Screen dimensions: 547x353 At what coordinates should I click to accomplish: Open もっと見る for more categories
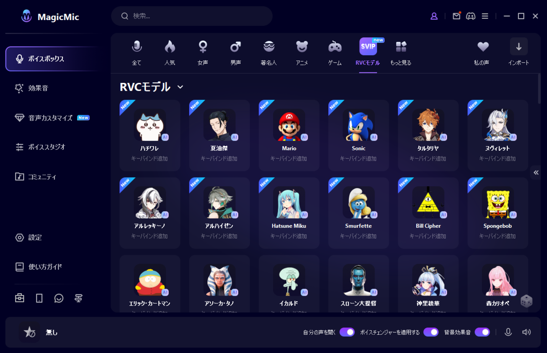pyautogui.click(x=401, y=53)
